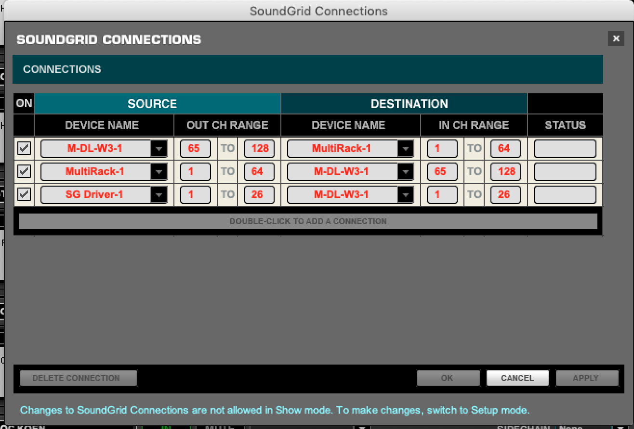Toggle ON checkbox for M-DL-W3-1 source row
The width and height of the screenshot is (634, 429).
coord(24,148)
